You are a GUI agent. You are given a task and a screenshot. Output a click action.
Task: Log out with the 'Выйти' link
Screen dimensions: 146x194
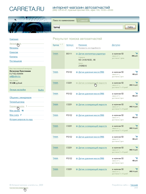41,90
